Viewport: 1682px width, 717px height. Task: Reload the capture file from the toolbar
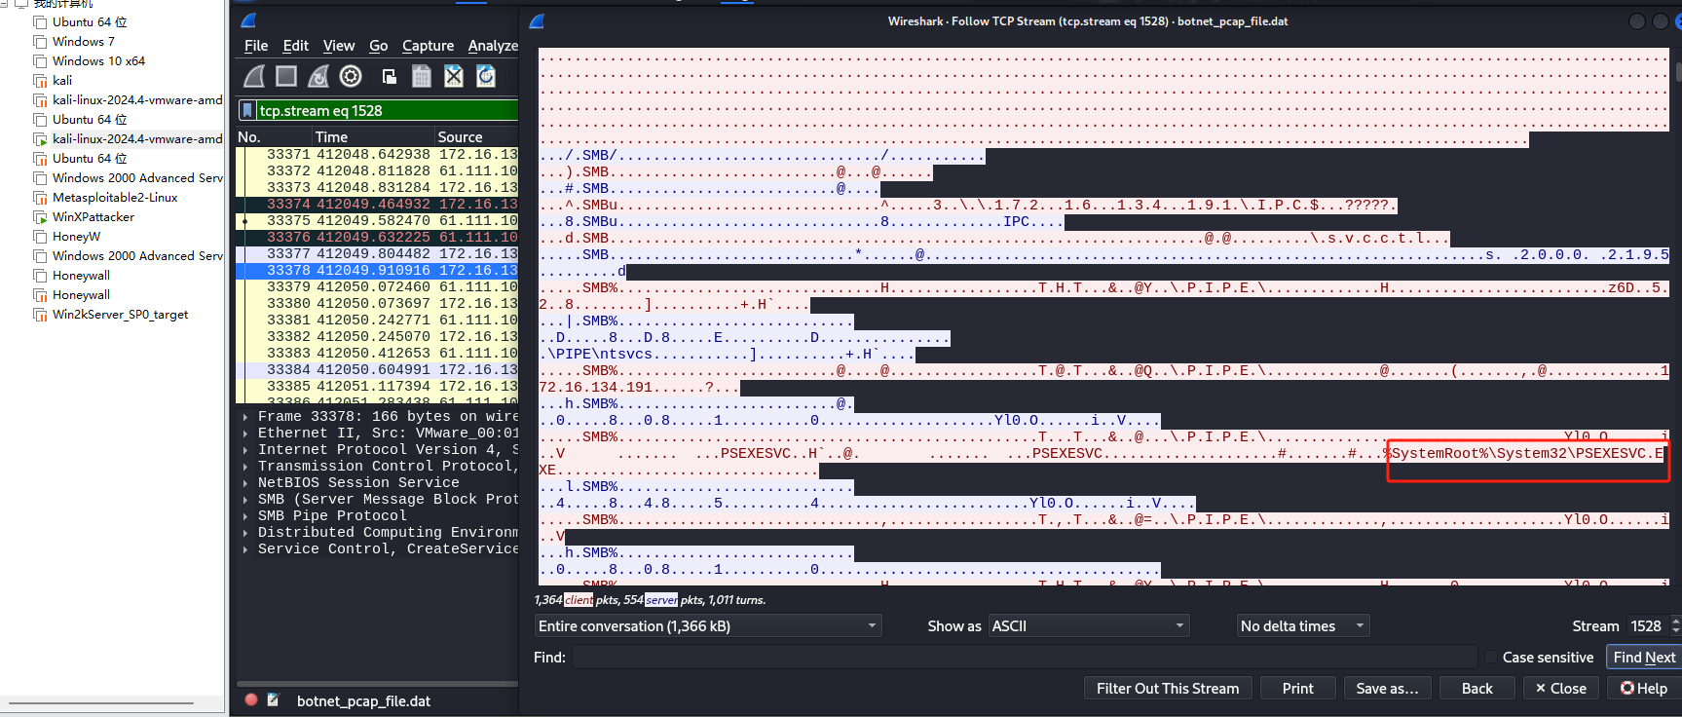[x=486, y=76]
